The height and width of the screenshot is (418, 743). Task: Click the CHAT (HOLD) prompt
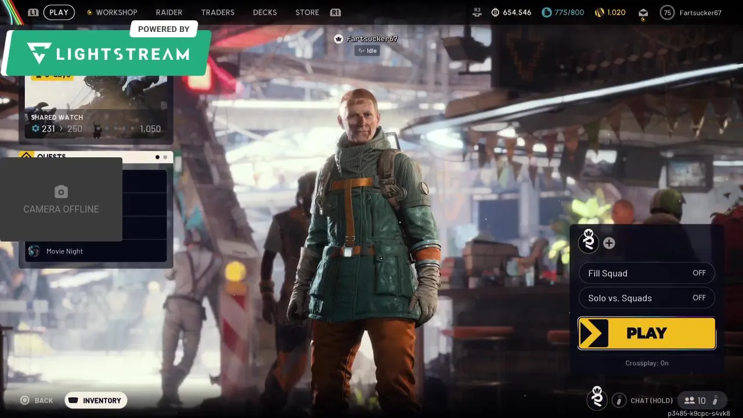tap(651, 401)
